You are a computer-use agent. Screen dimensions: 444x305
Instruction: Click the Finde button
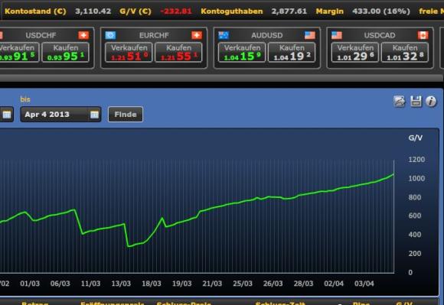click(x=126, y=114)
